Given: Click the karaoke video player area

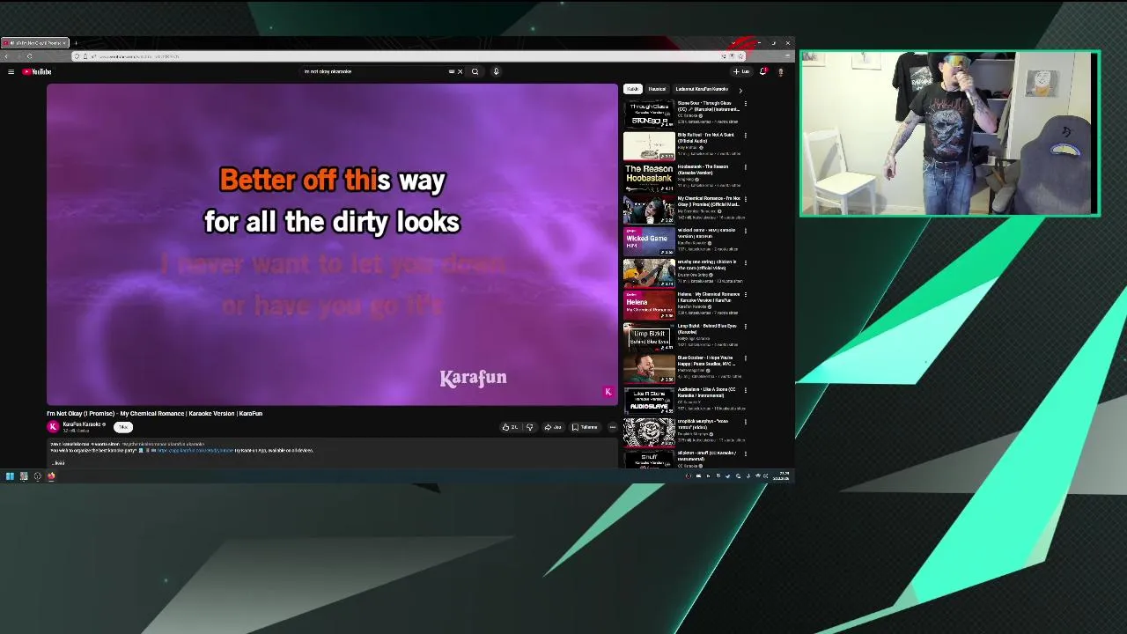Looking at the screenshot, I should pos(332,245).
